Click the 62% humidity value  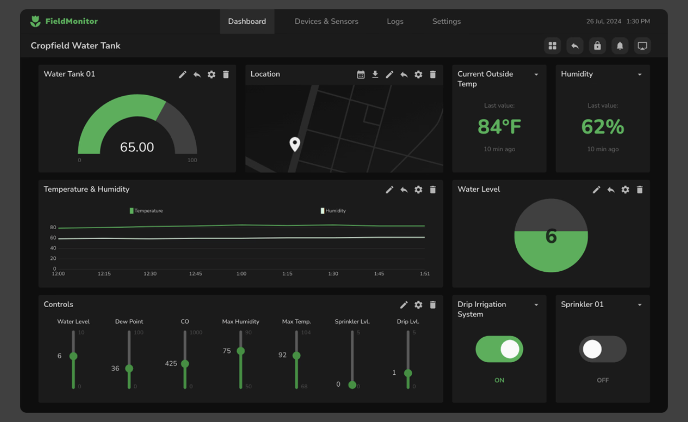[603, 127]
